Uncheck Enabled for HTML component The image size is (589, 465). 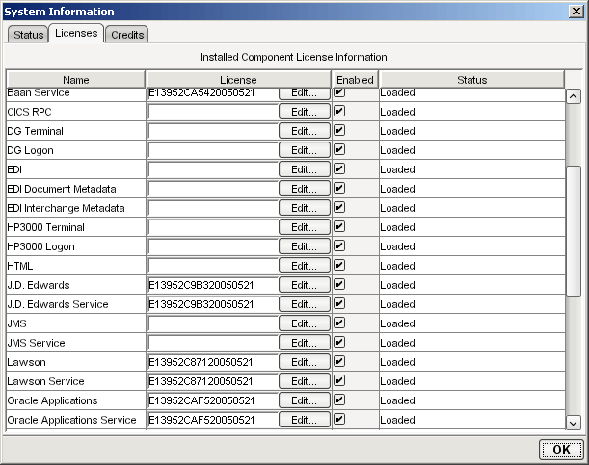pos(339,265)
